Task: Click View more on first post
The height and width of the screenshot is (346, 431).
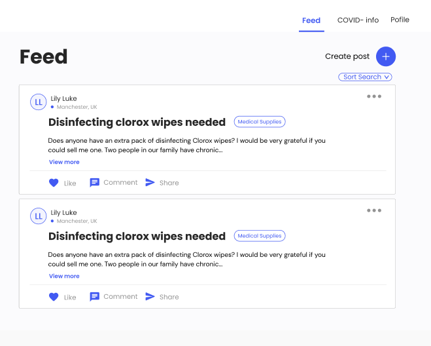Action: (x=64, y=162)
